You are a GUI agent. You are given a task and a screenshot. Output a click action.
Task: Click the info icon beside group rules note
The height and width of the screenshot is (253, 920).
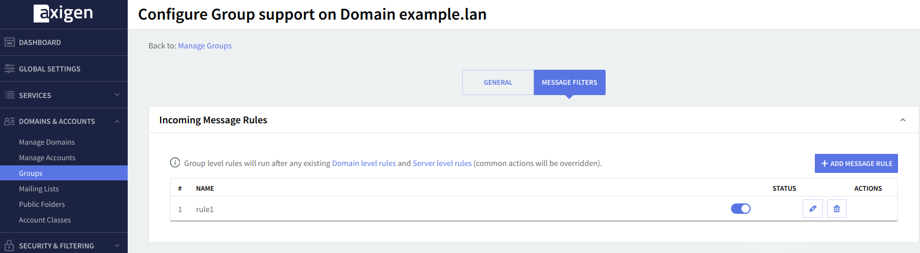[175, 163]
